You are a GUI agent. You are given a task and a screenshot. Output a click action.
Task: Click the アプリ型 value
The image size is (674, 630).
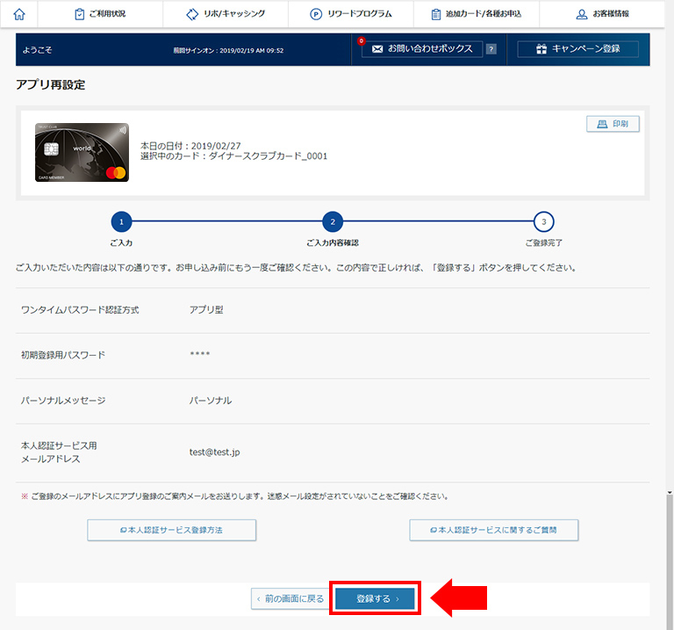click(x=206, y=310)
